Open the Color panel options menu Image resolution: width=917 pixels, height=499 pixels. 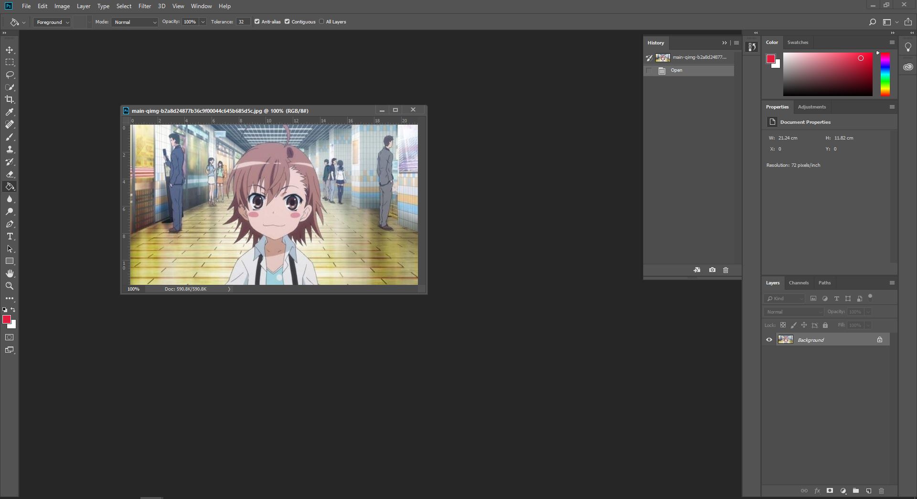pyautogui.click(x=892, y=43)
